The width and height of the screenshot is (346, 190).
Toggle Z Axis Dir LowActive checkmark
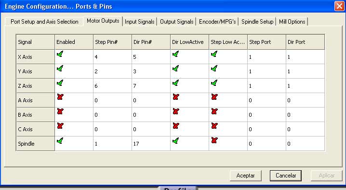175,83
